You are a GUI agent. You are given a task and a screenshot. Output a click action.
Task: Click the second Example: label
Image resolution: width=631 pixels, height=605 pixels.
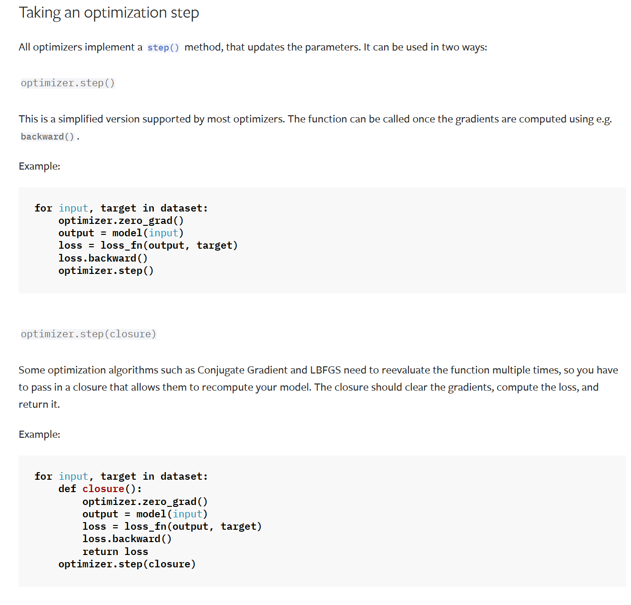click(x=40, y=434)
